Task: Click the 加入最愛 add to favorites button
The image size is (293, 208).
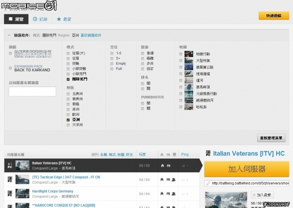Action: point(262,195)
